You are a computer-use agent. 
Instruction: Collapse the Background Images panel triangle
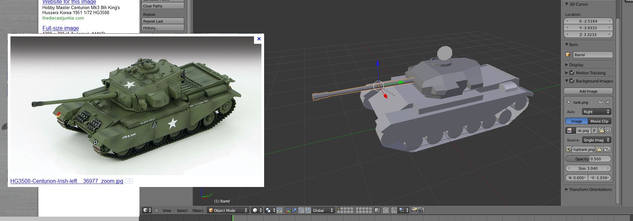pyautogui.click(x=567, y=81)
